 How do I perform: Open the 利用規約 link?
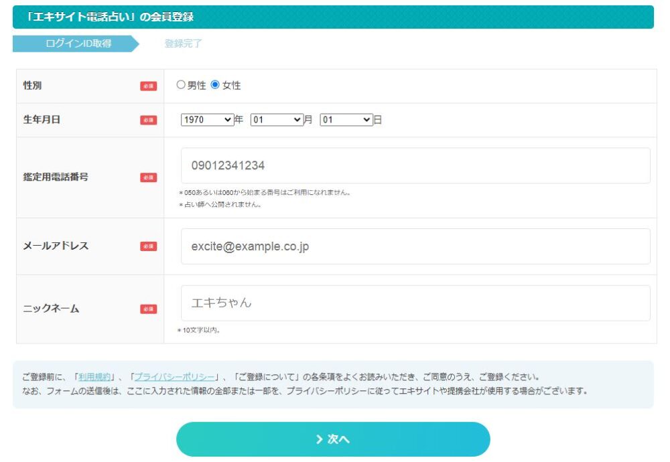click(x=94, y=377)
